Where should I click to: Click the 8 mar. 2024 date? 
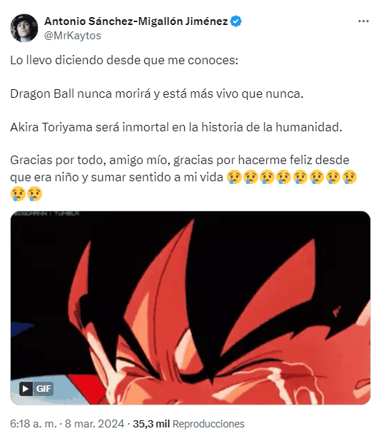coord(94,424)
